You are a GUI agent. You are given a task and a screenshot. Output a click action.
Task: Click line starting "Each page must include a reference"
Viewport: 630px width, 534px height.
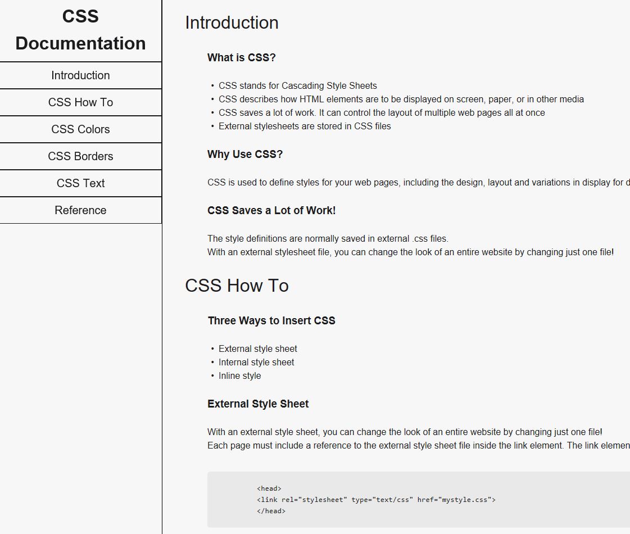(418, 446)
